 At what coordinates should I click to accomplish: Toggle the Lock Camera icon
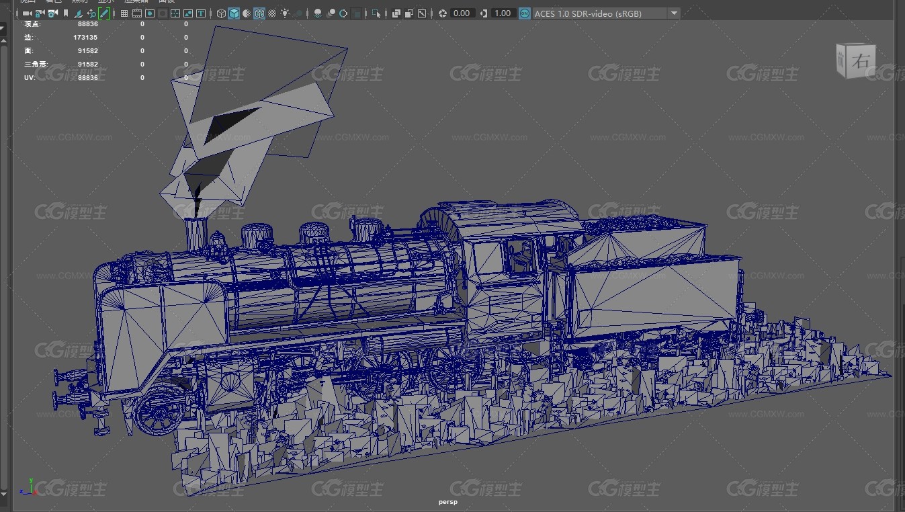40,13
